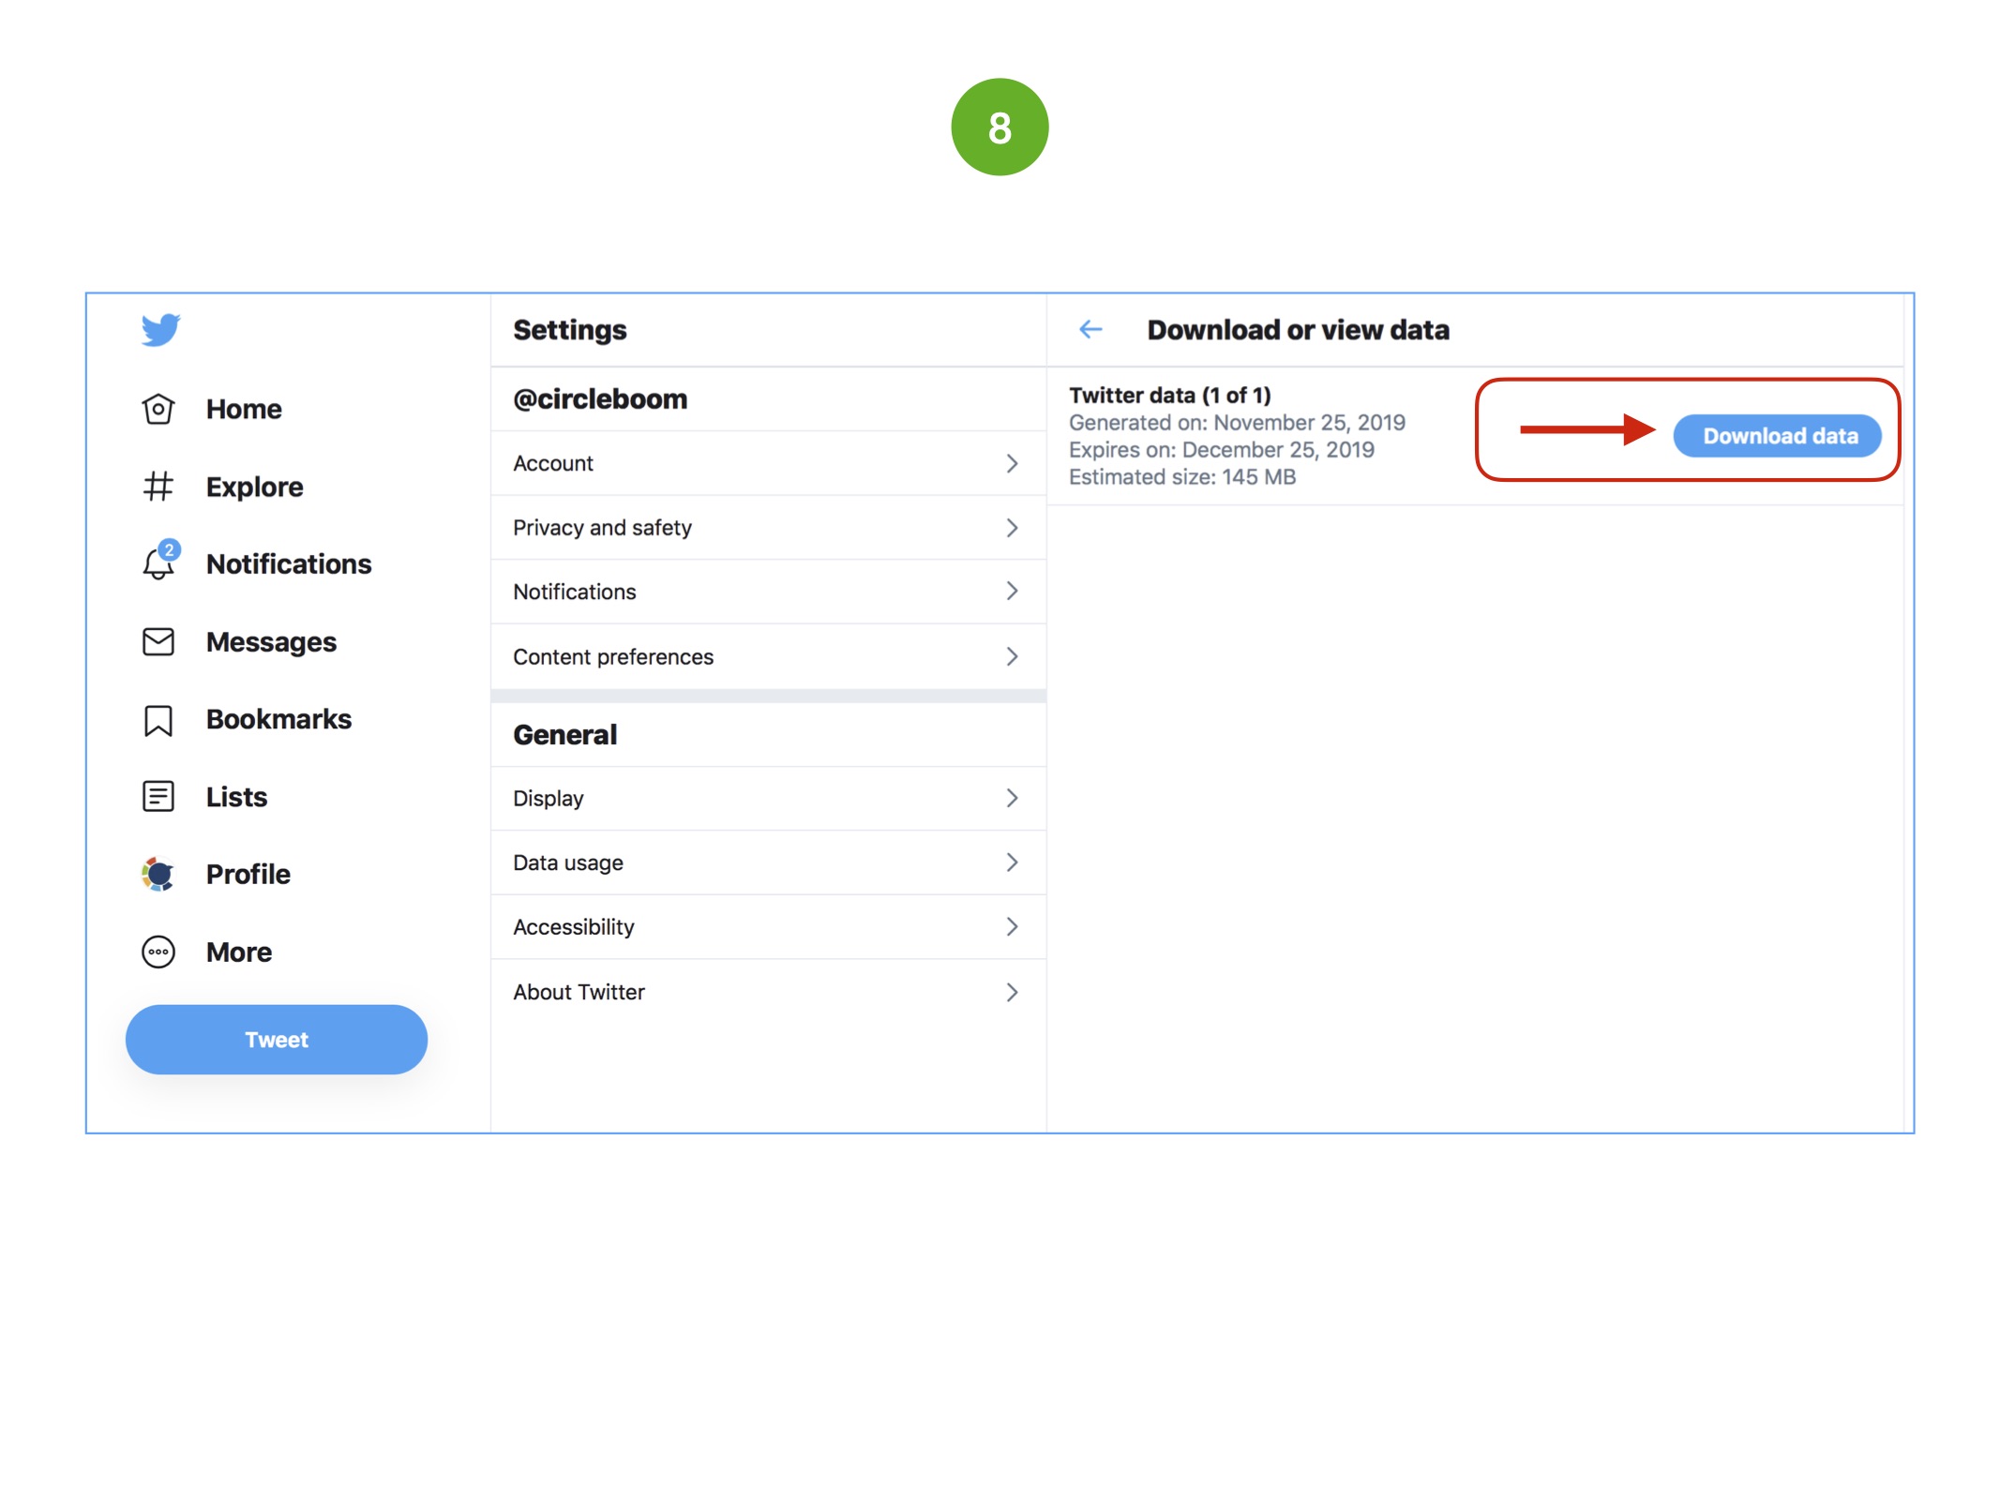2000x1500 pixels.
Task: Expand About Twitter chevron
Action: 1012,992
